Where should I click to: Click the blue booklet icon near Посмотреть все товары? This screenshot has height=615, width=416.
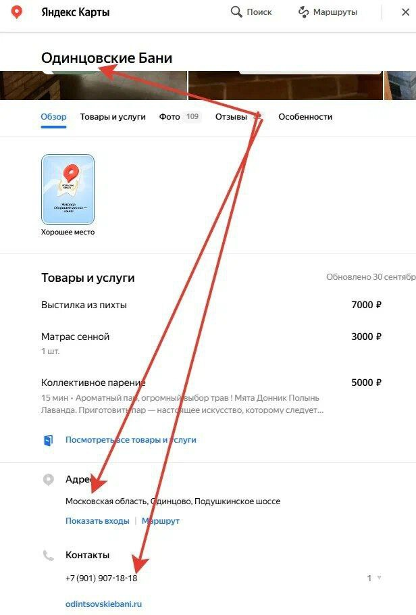click(x=48, y=440)
